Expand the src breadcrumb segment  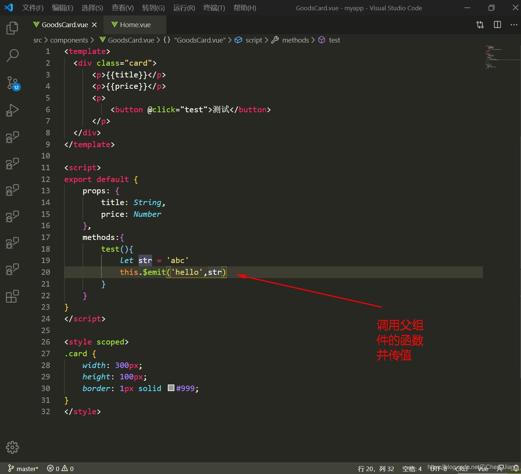point(37,40)
